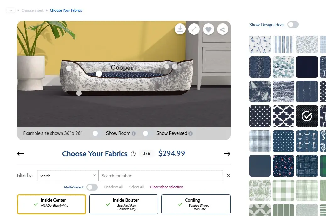Image resolution: width=326 pixels, height=216 pixels.
Task: Click the heart favorite icon
Action: [x=208, y=29]
